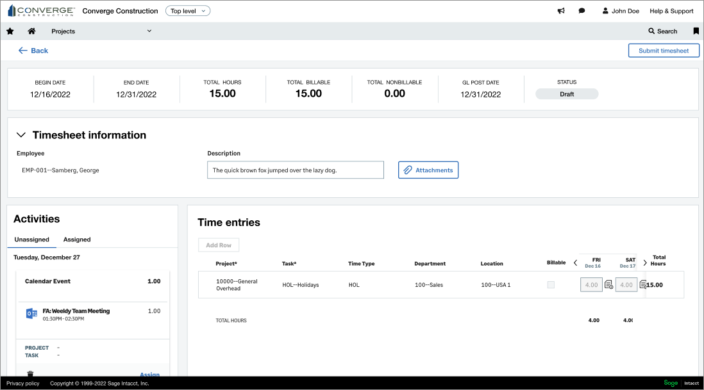This screenshot has height=390, width=704.
Task: Go to next days with right arrow
Action: (645, 263)
